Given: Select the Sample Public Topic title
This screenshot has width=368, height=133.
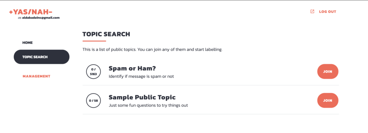Looking at the screenshot, I should tap(142, 98).
